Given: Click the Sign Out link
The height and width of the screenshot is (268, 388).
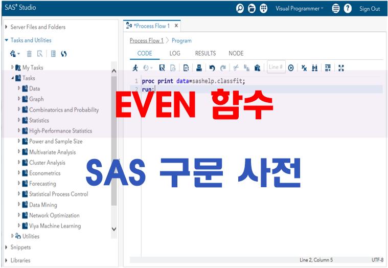Looking at the screenshot, I should 370,9.
